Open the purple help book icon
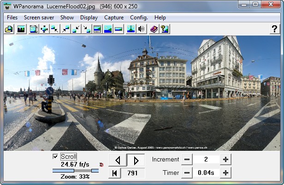The height and width of the screenshot is (185, 284). [154, 29]
